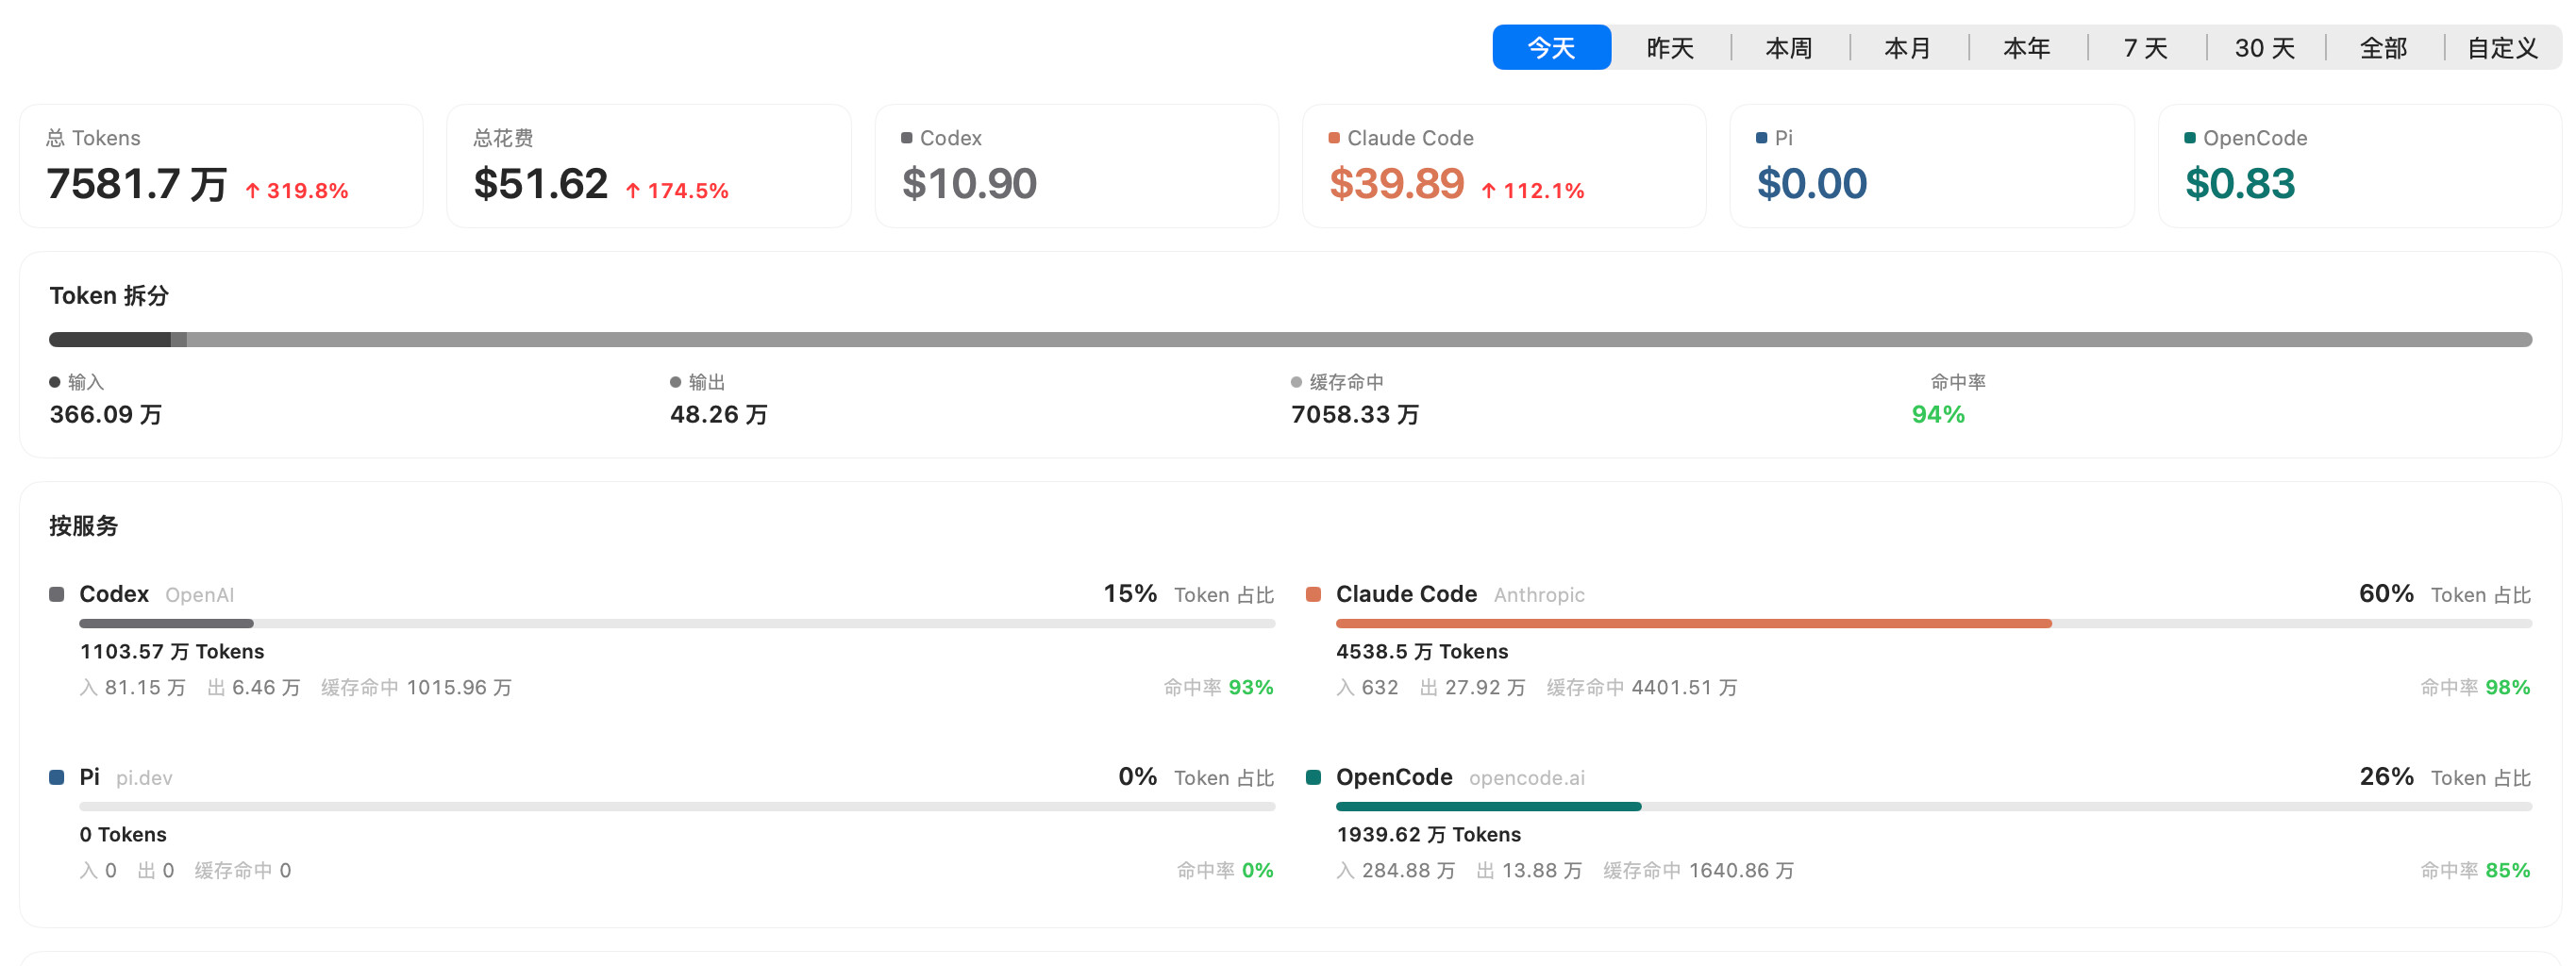The height and width of the screenshot is (966, 2576).
Task: Click OpenCode's 85% hit rate
Action: [x=2508, y=871]
